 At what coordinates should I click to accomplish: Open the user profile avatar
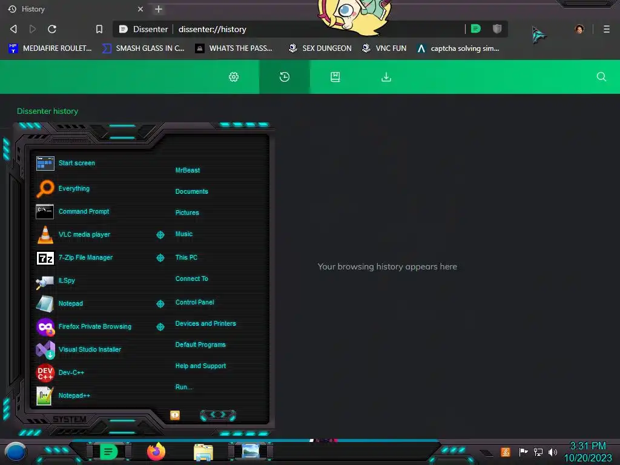click(x=579, y=29)
